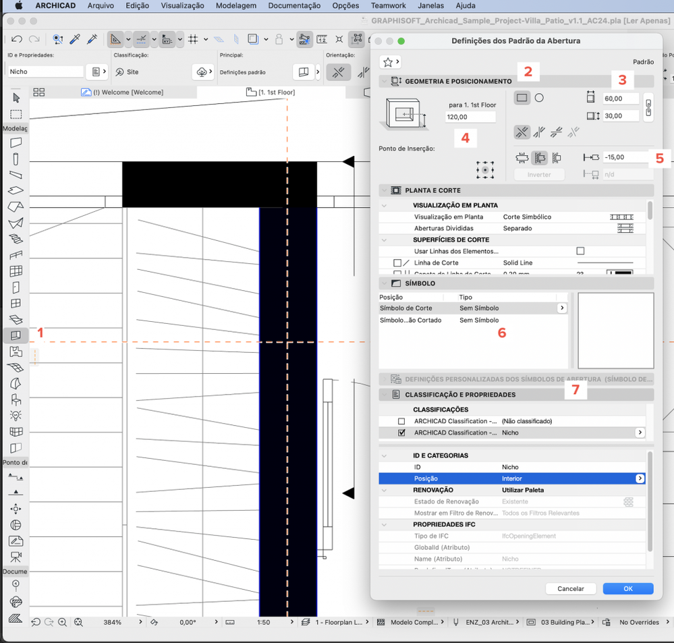Click the Undo arrow in toolbar
The width and height of the screenshot is (674, 643).
pyautogui.click(x=18, y=40)
